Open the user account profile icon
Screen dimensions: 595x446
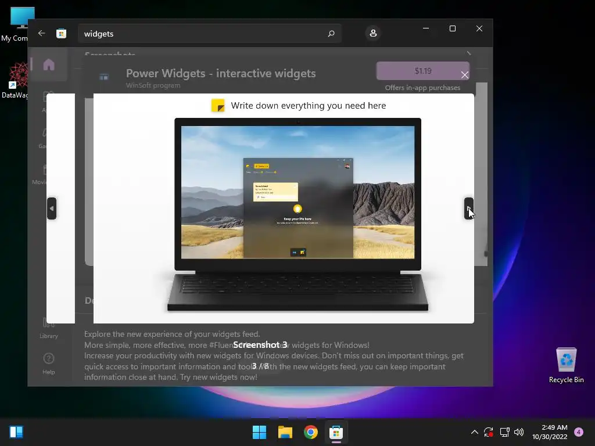tap(373, 33)
